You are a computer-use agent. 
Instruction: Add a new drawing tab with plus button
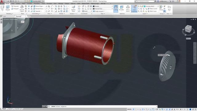click(29, 16)
